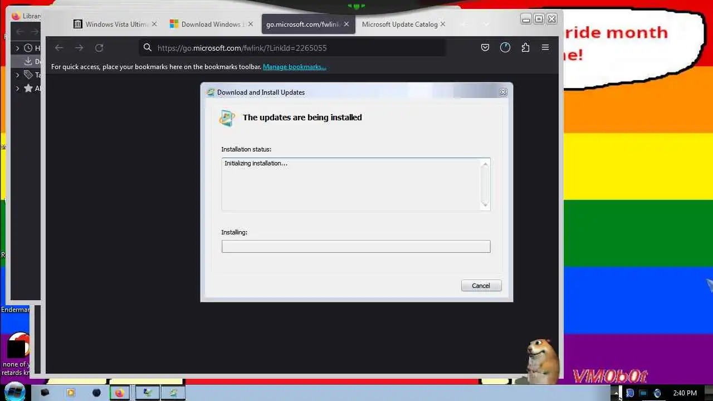Click the network monitor tray icon
713x401 pixels.
(643, 393)
